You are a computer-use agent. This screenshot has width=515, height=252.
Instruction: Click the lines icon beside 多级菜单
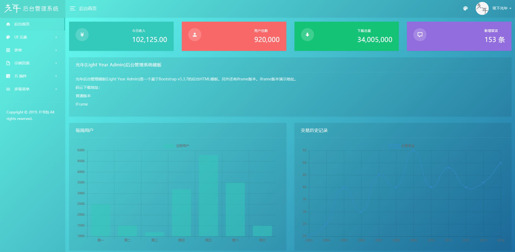pyautogui.click(x=8, y=89)
